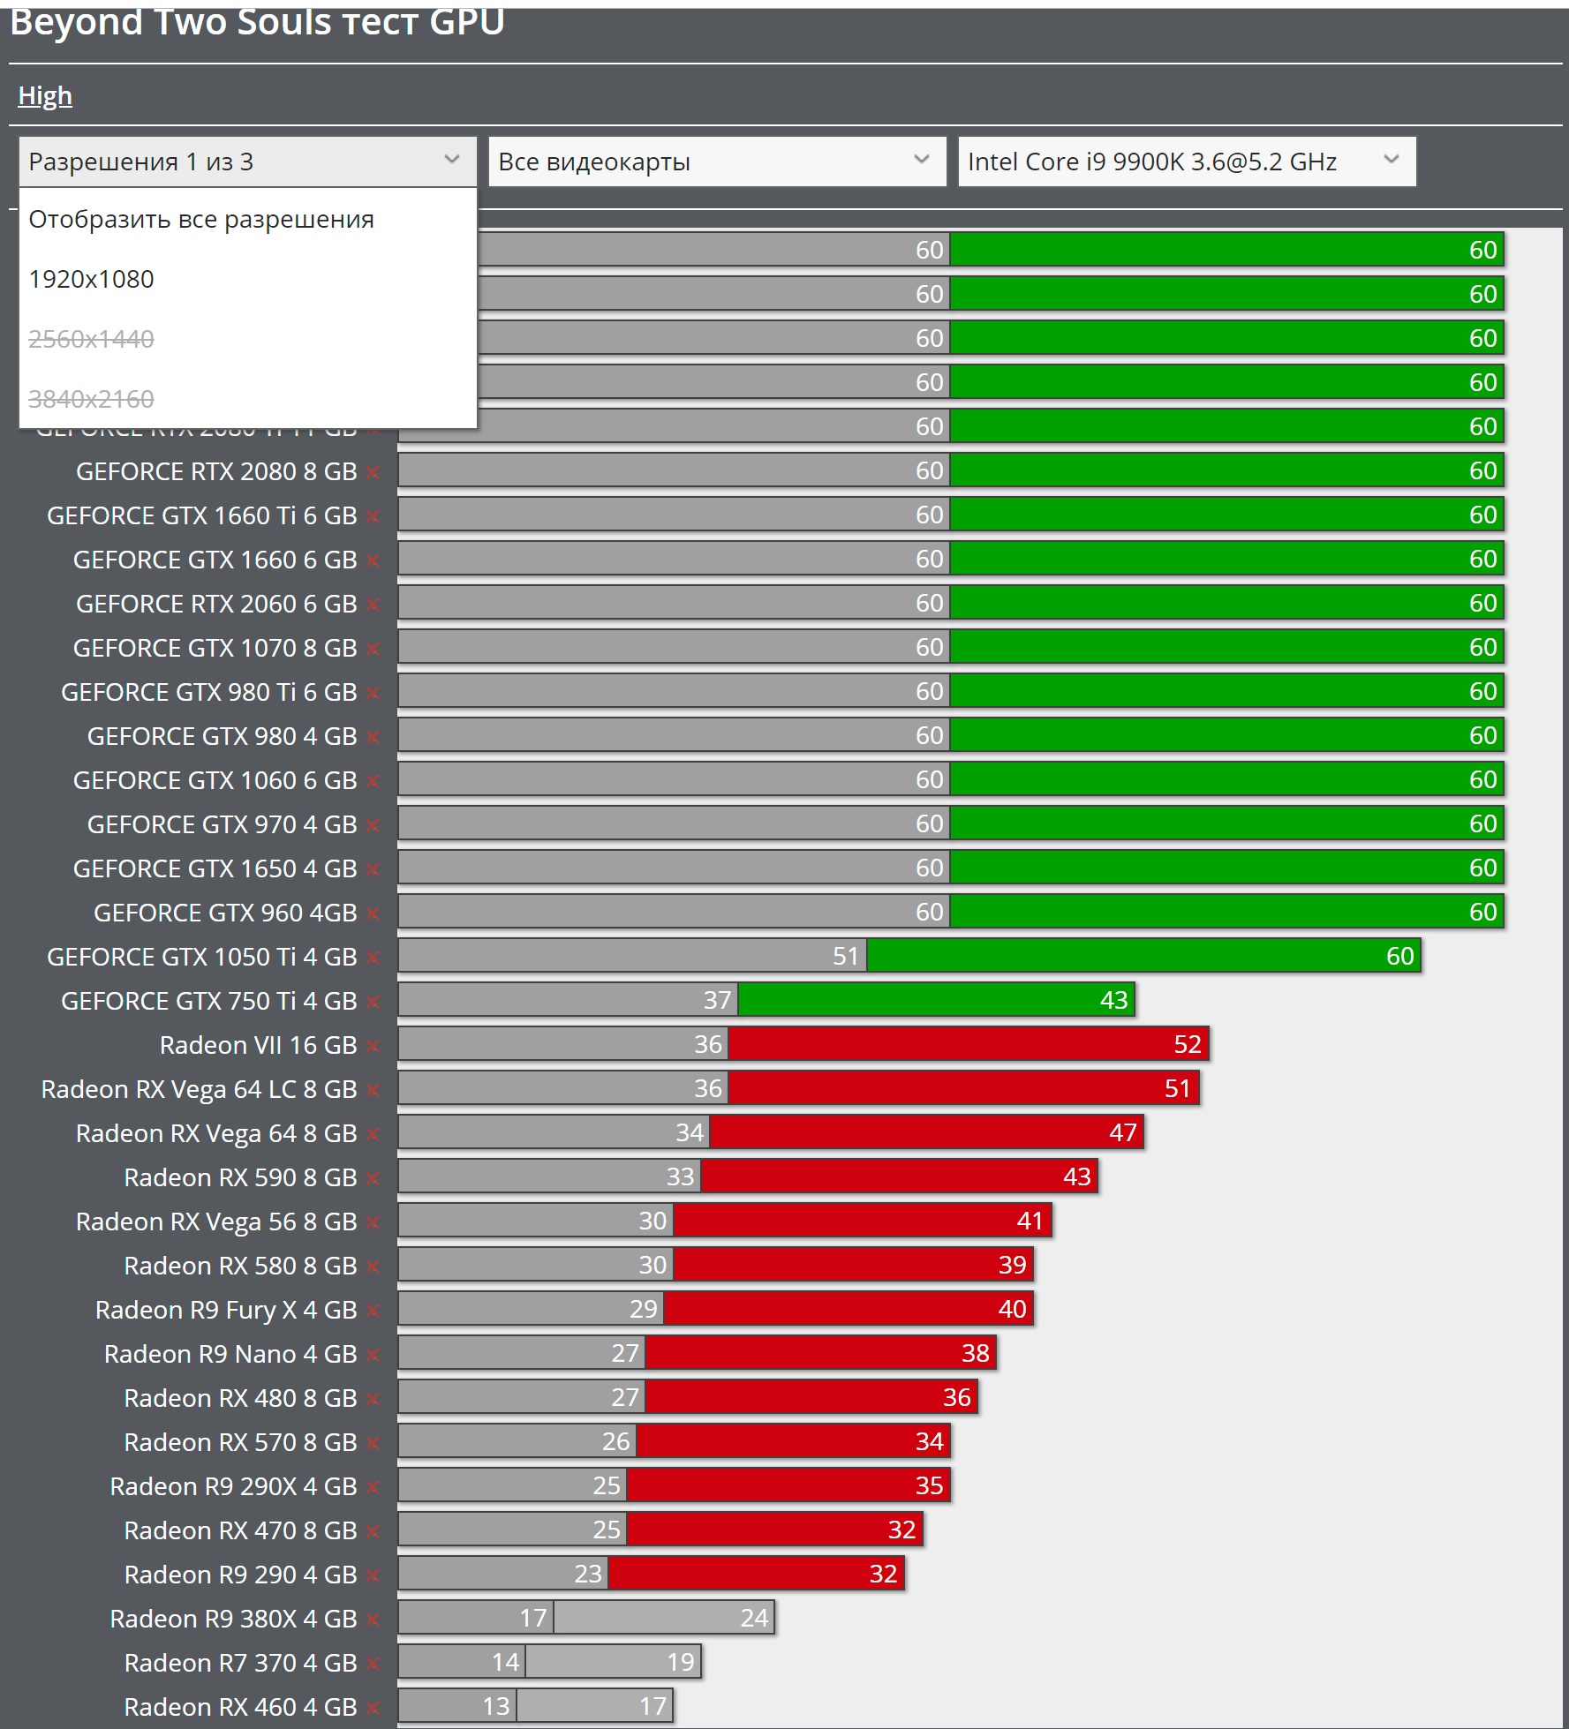Image resolution: width=1569 pixels, height=1729 pixels.
Task: Remove GEFORCE RTX 2080 8 GB via red X
Action: tap(373, 472)
